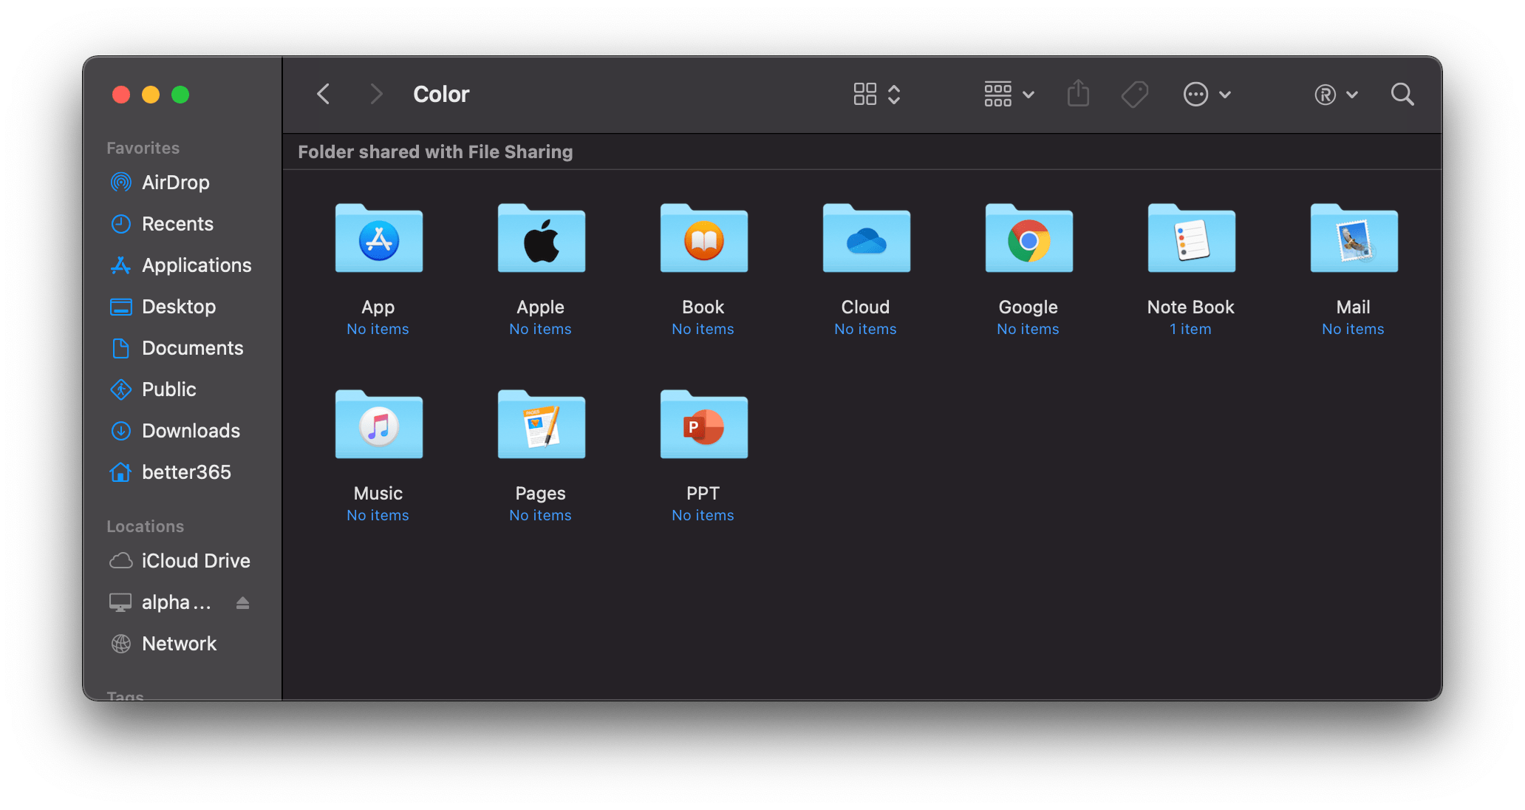Close the Finder window with red button

[x=121, y=95]
